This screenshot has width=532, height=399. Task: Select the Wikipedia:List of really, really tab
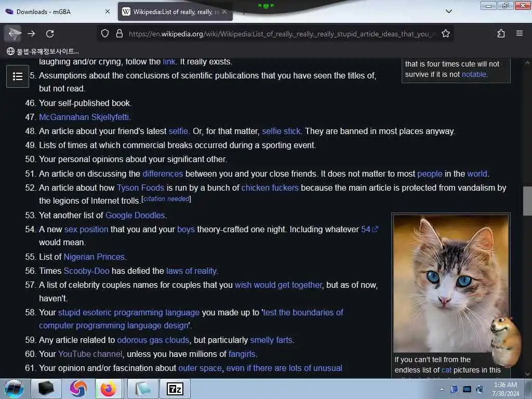coord(176,11)
